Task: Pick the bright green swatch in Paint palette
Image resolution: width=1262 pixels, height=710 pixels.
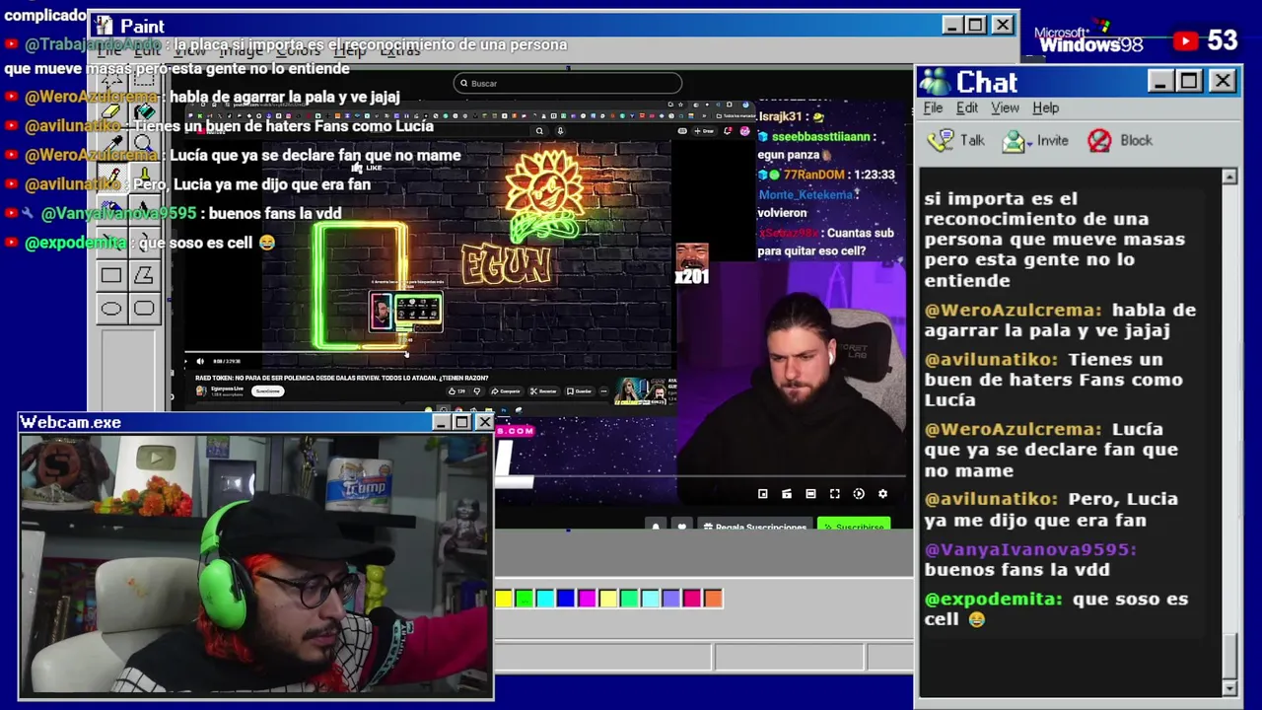Action: coord(525,598)
